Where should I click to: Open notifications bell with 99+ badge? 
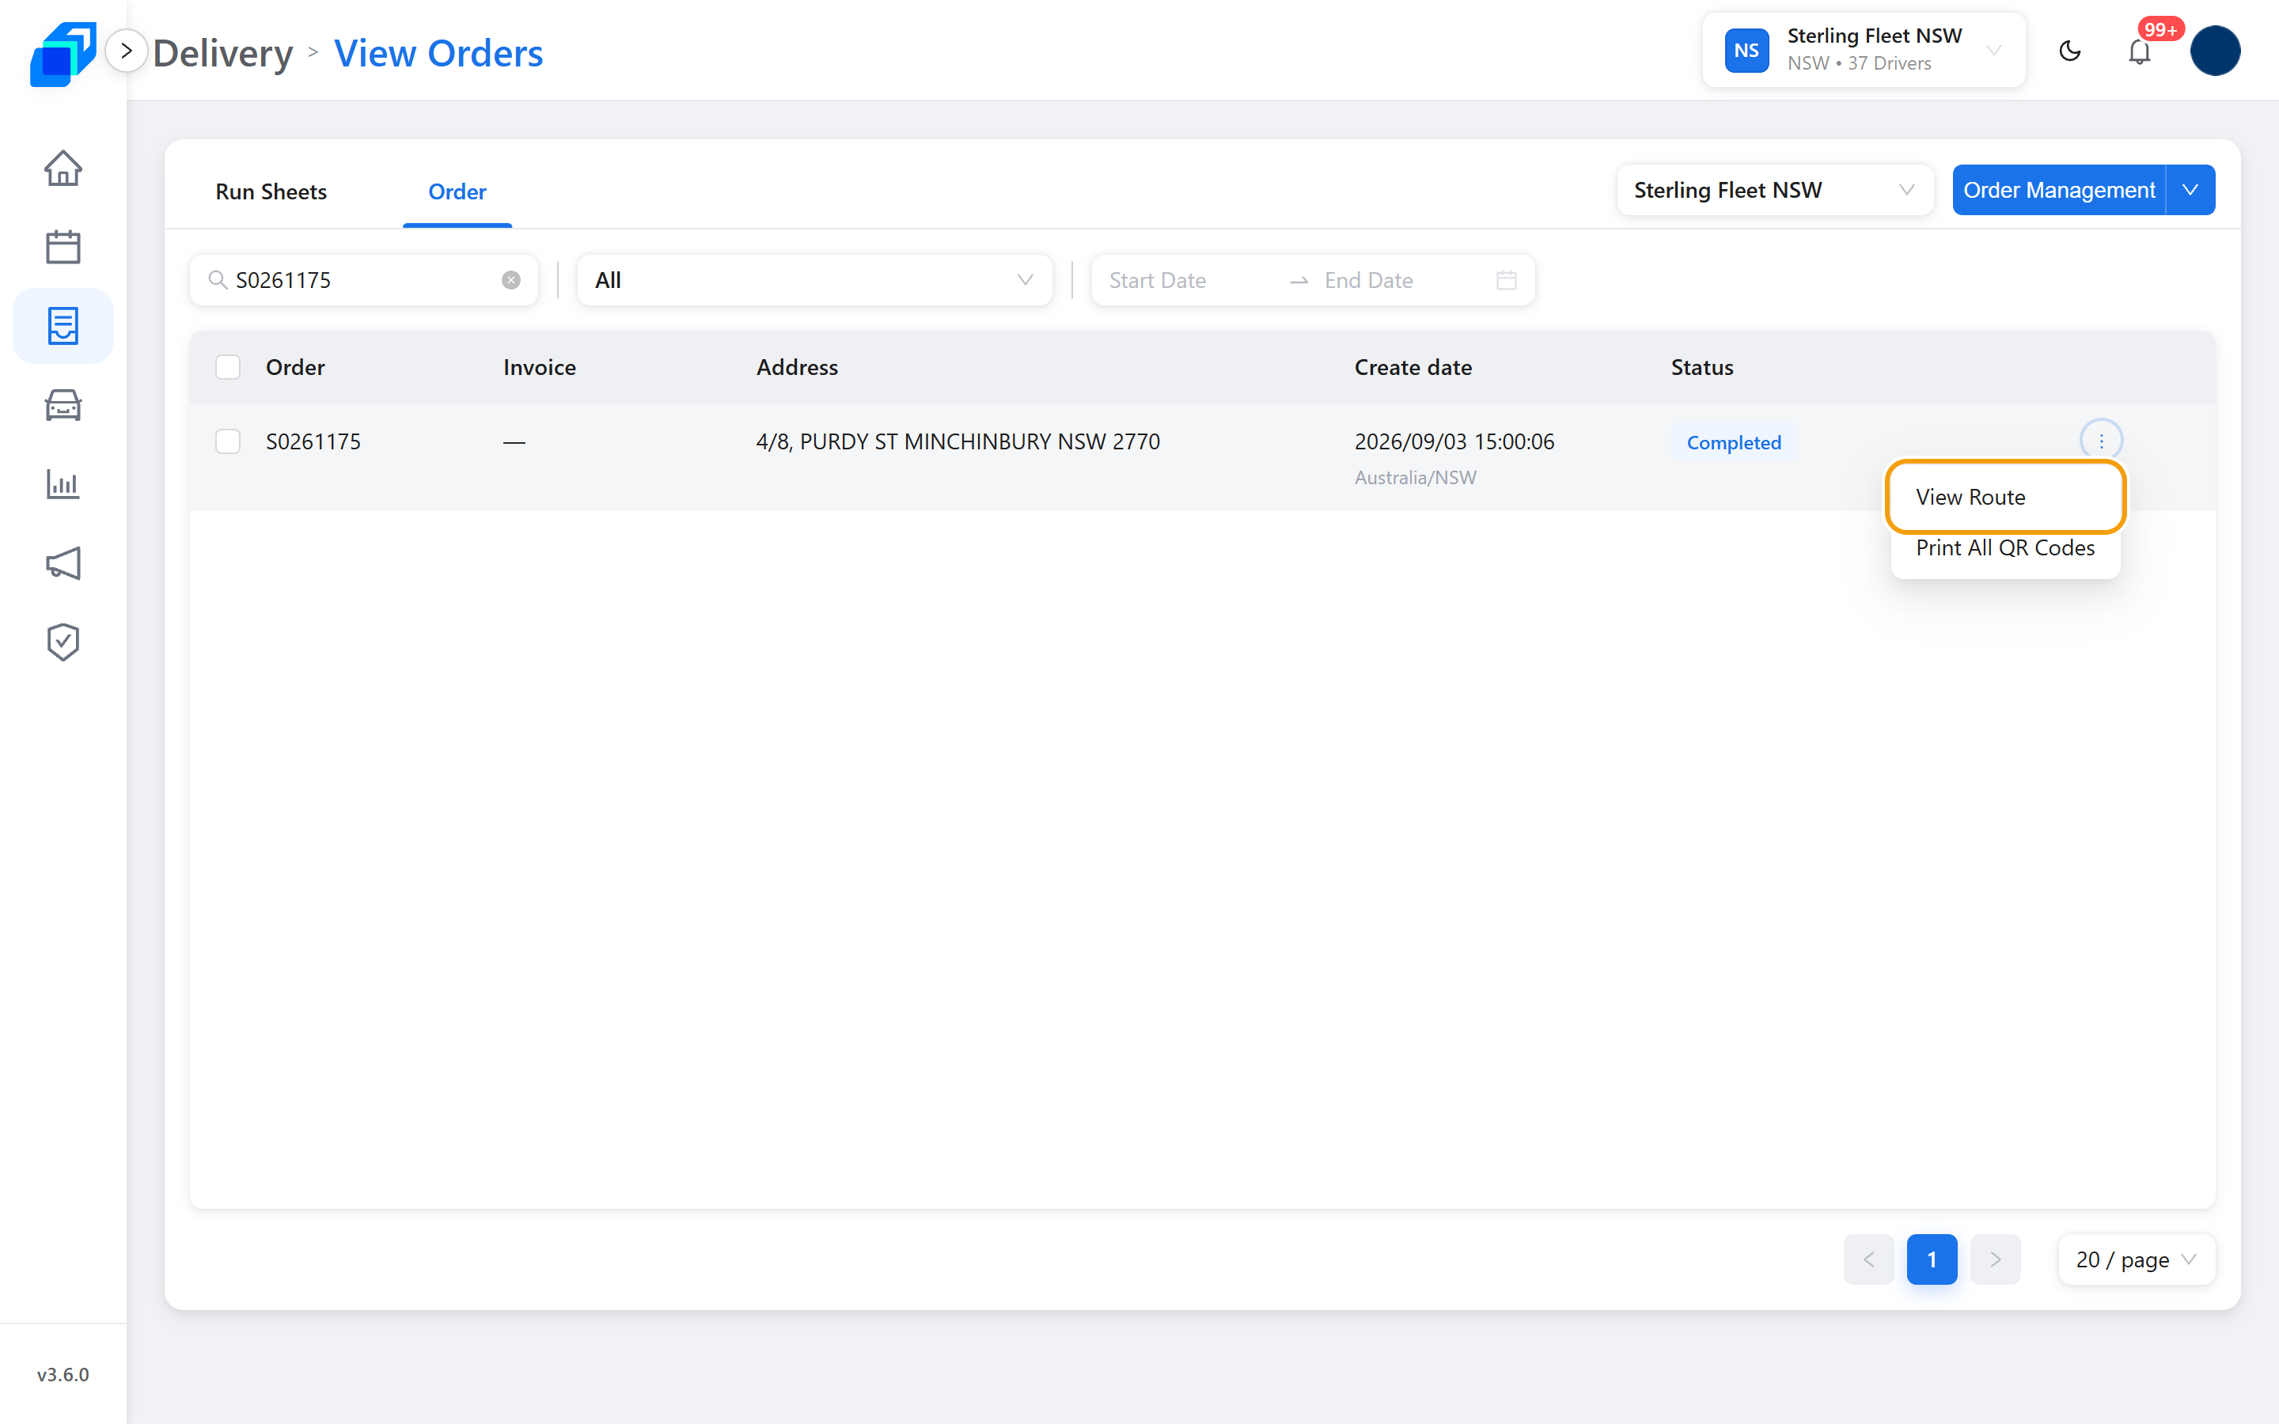click(x=2140, y=51)
